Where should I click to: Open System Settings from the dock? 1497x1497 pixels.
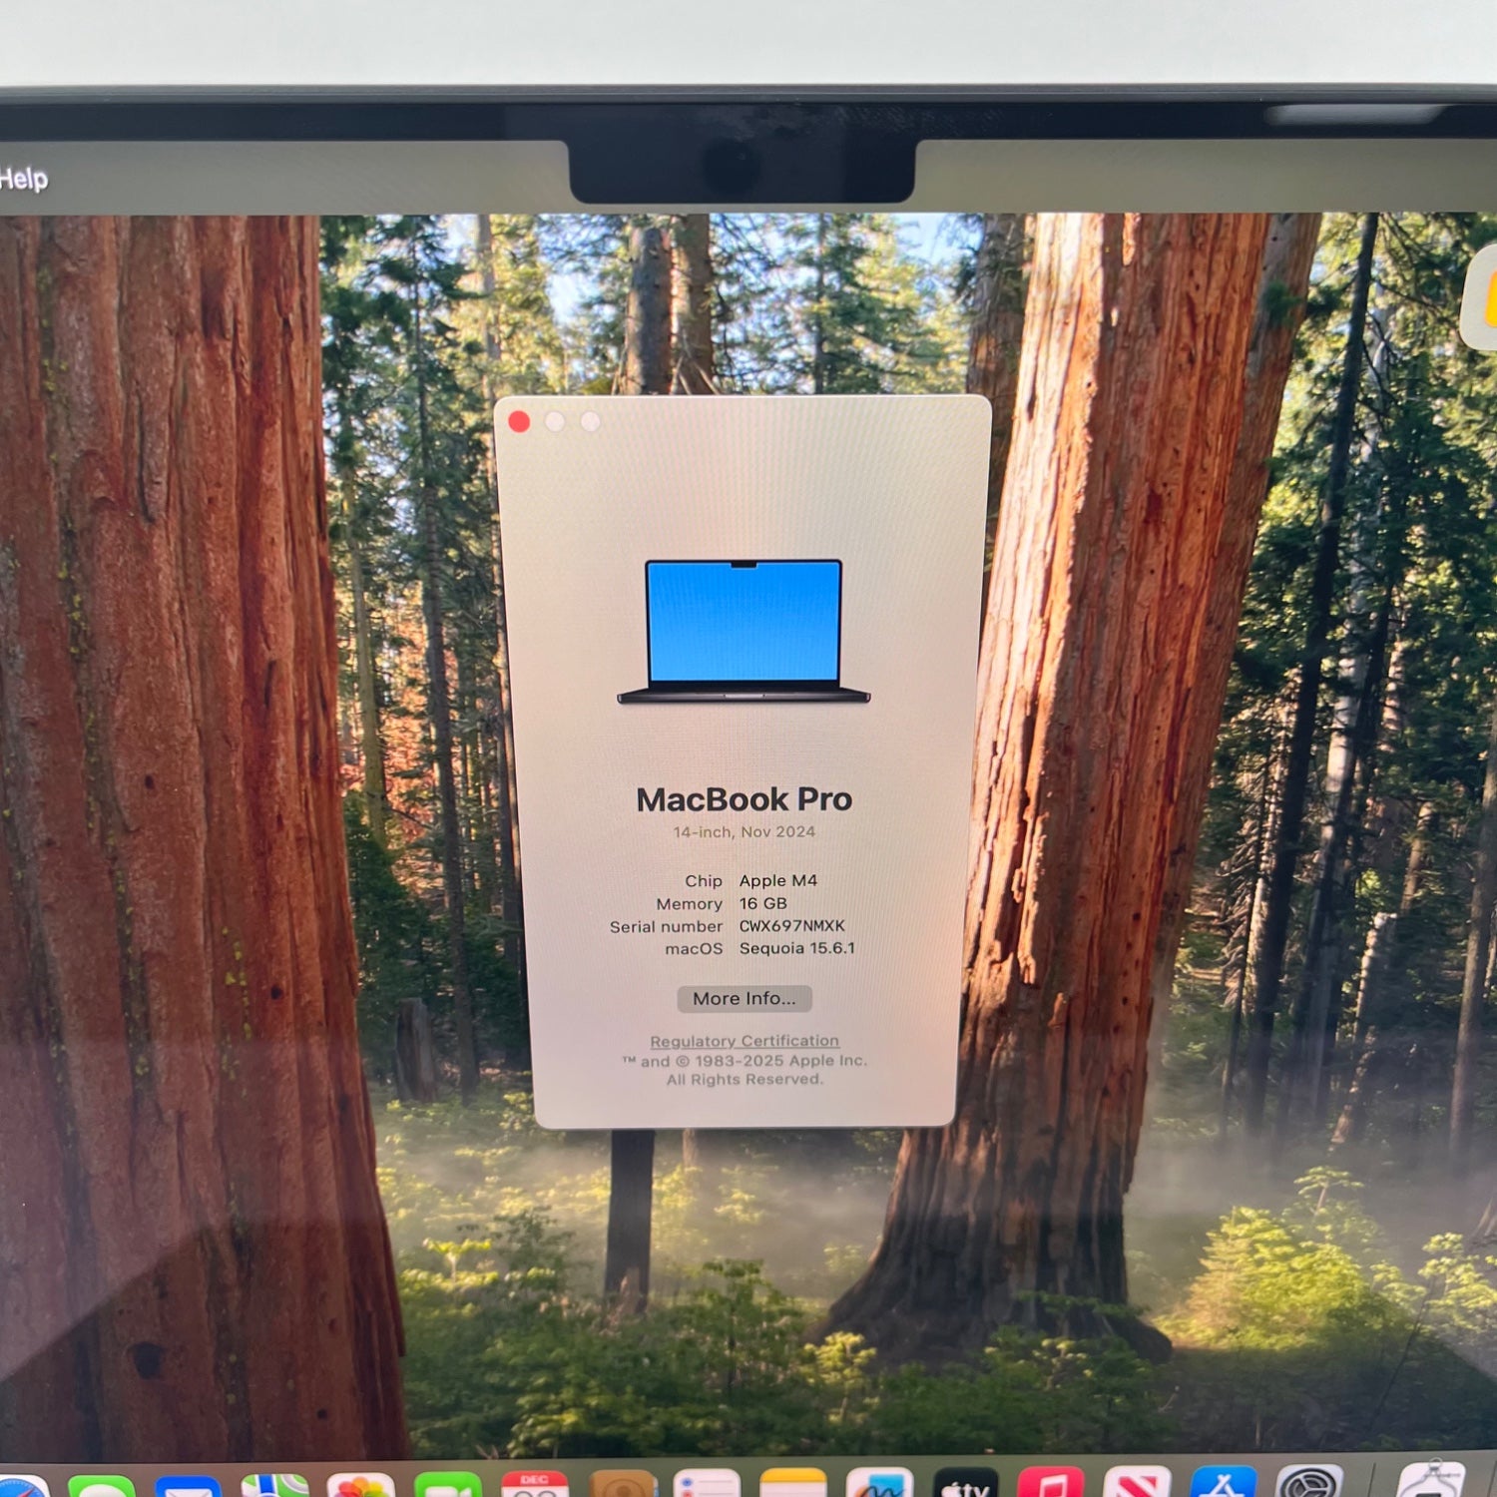tap(1309, 1485)
